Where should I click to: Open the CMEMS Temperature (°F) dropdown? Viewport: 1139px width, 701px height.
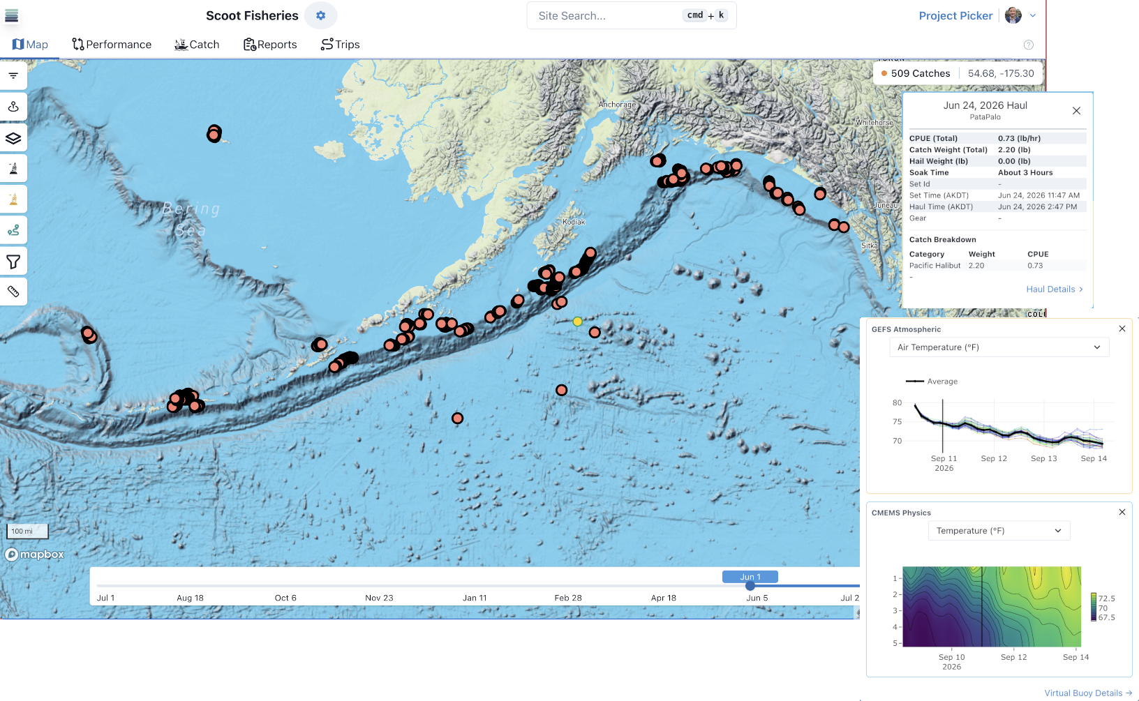[x=999, y=531]
